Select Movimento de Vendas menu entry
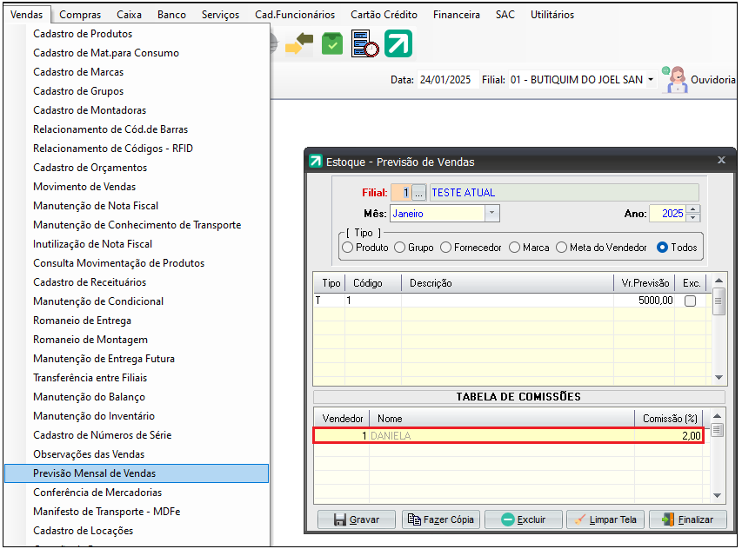Image resolution: width=742 pixels, height=549 pixels. (84, 187)
